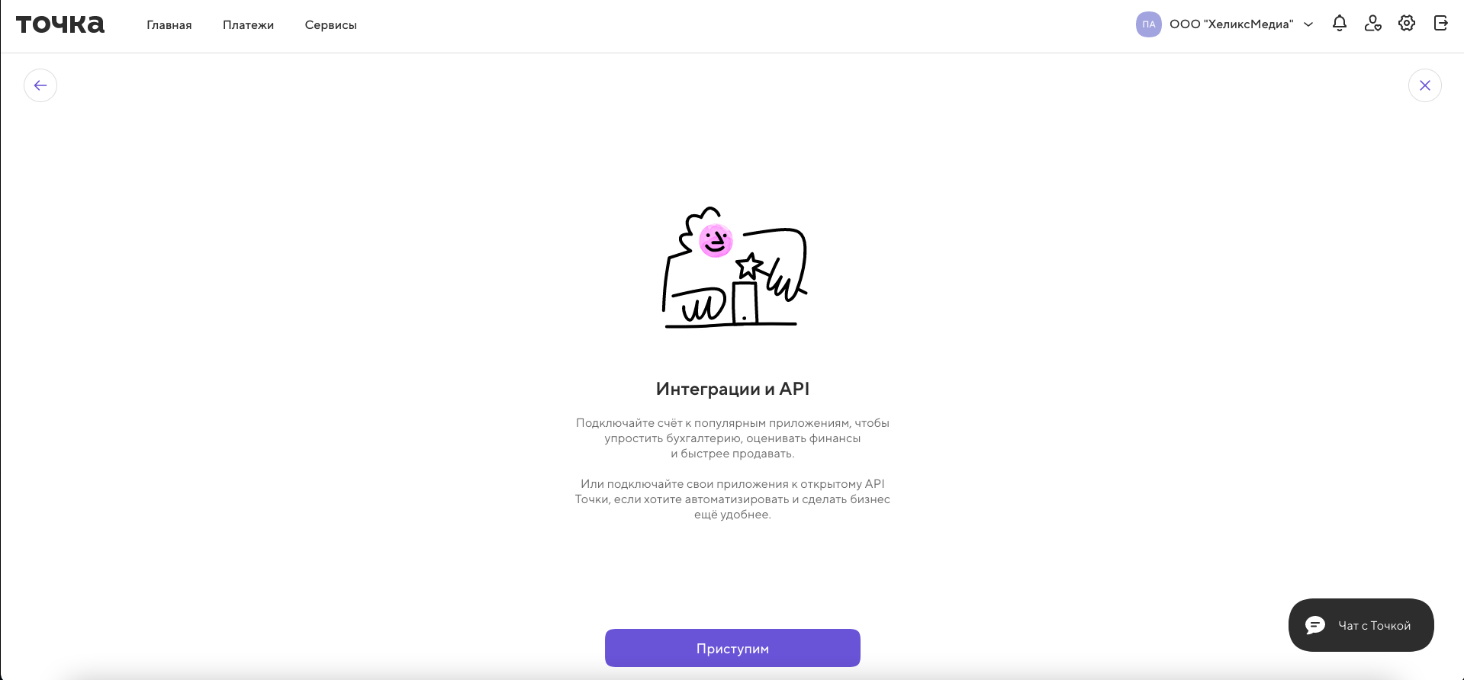Click the chat bubble icon
This screenshot has height=680, width=1464.
(1314, 625)
